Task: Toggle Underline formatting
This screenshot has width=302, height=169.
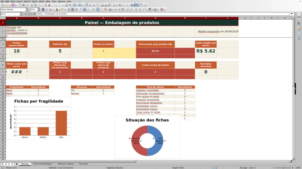Action: (50, 10)
